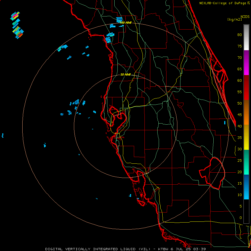The width and height of the screenshot is (251, 251).
Task: Select the 80 value on the color scale
Action: 240,35
